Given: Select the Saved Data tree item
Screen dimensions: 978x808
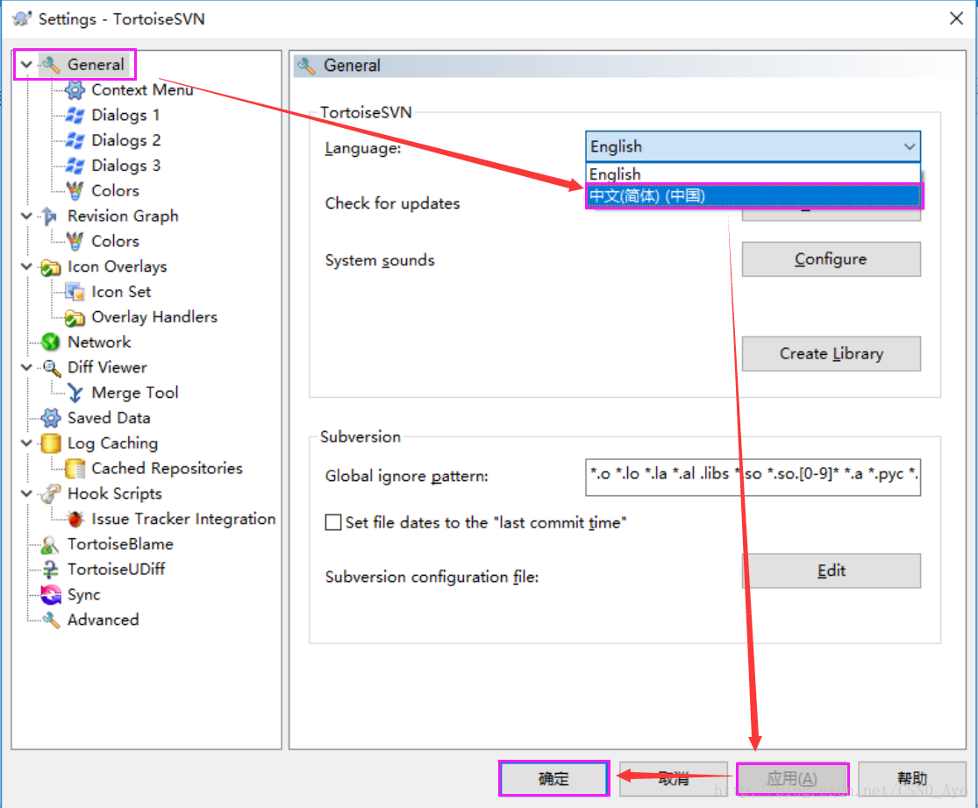Looking at the screenshot, I should pos(109,418).
